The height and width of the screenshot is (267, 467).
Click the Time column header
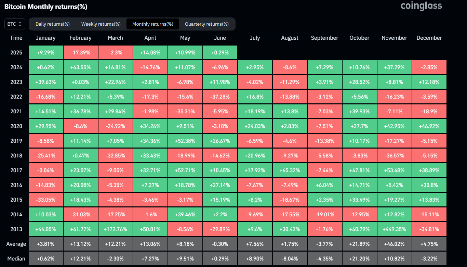(16, 38)
